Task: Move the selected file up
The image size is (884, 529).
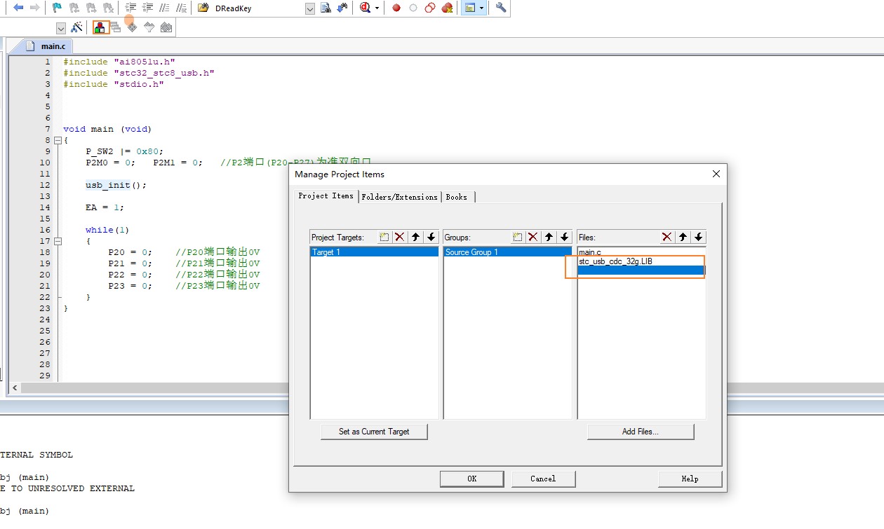Action: tap(683, 237)
